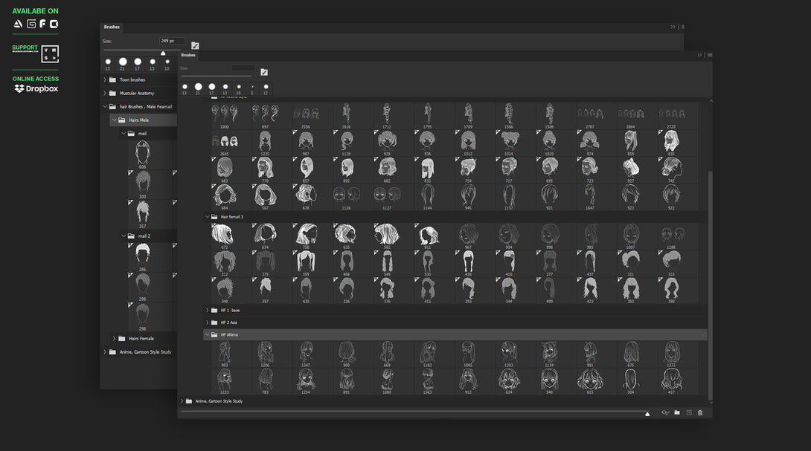Select Toon brushes folder icon
This screenshot has height=451, width=811.
[112, 80]
